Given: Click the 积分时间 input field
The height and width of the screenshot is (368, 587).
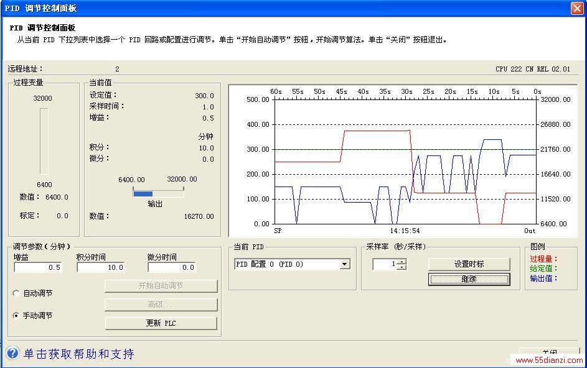Looking at the screenshot, I should pyautogui.click(x=101, y=267).
